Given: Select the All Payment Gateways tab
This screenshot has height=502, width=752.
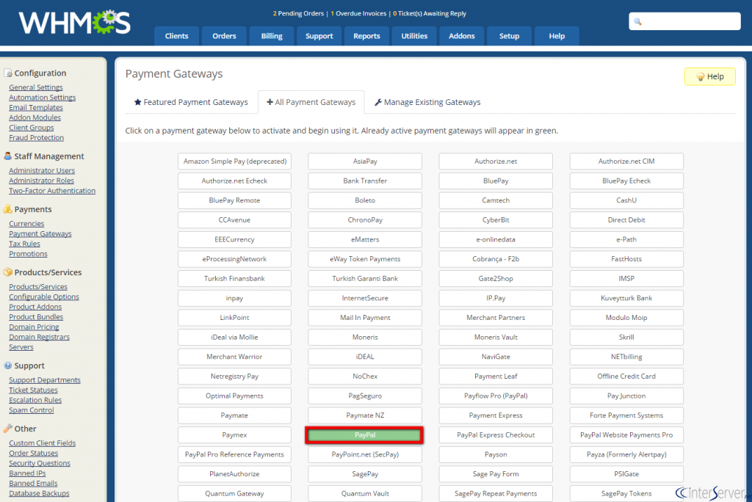Looking at the screenshot, I should (311, 102).
